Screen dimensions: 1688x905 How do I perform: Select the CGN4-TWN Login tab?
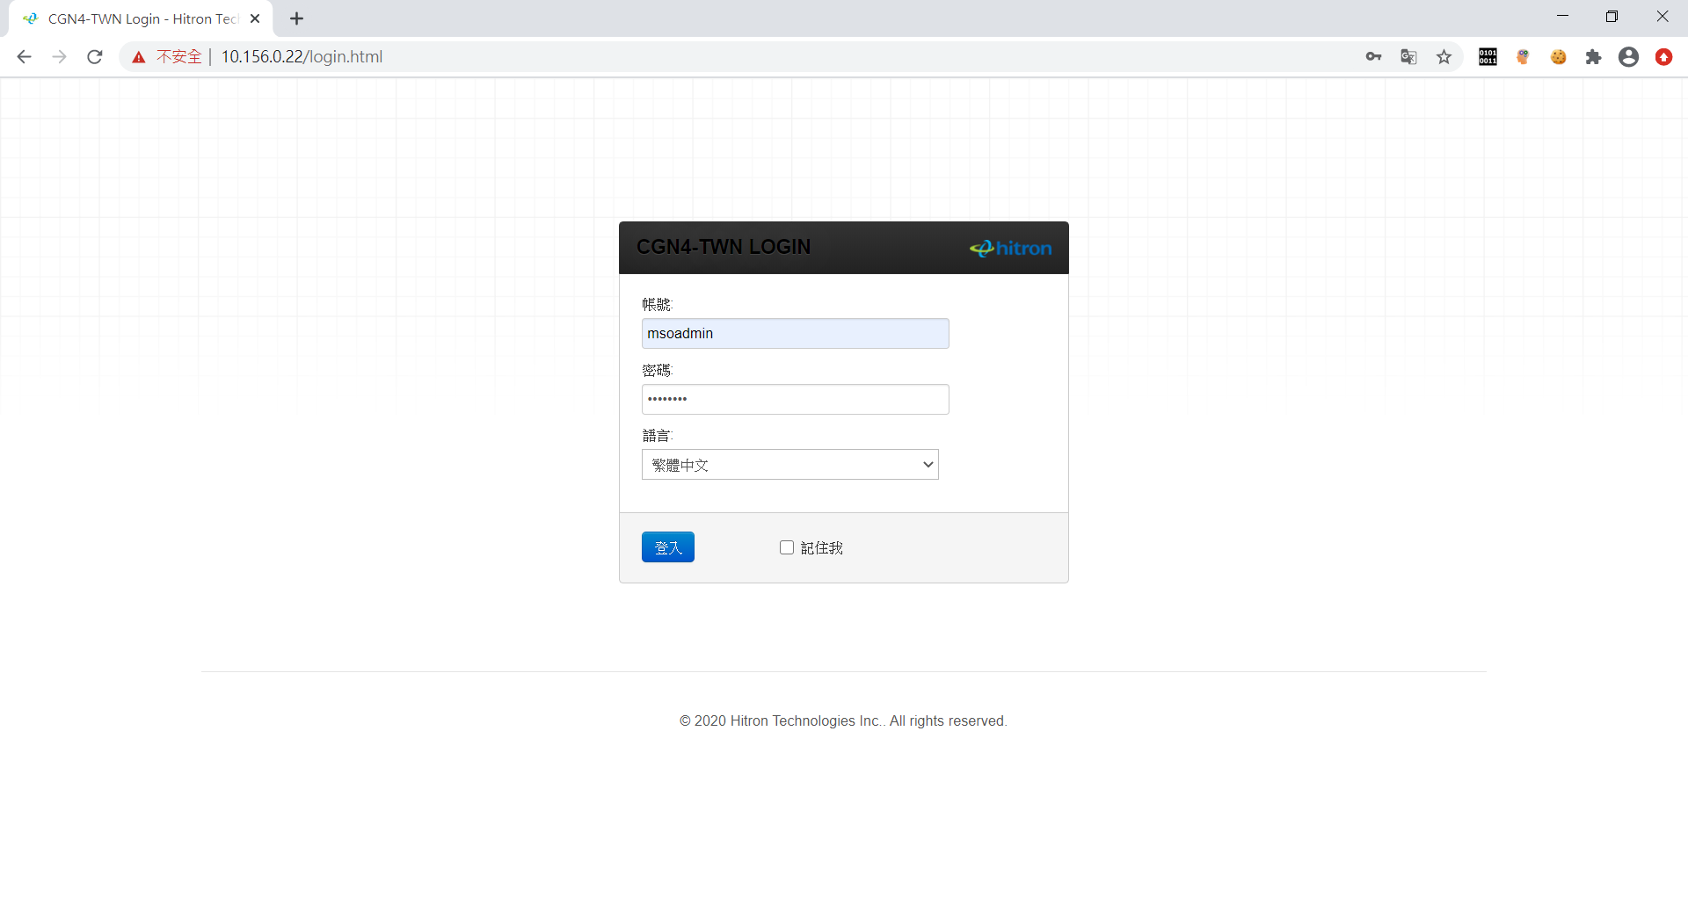[141, 18]
